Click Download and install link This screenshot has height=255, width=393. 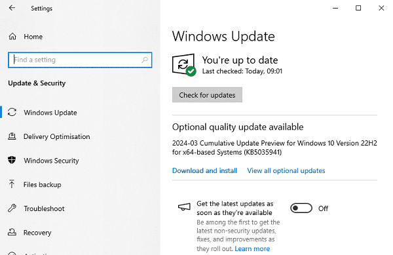click(x=204, y=170)
